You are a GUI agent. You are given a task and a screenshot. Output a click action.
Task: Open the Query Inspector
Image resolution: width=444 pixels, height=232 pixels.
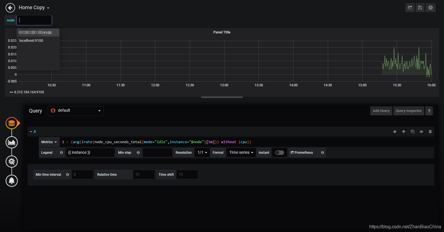(409, 111)
